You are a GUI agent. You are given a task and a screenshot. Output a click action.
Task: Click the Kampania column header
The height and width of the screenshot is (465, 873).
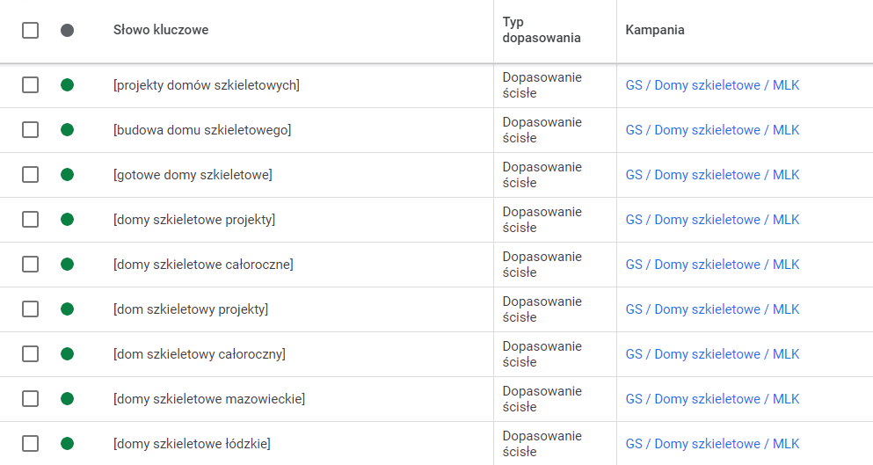tap(655, 30)
